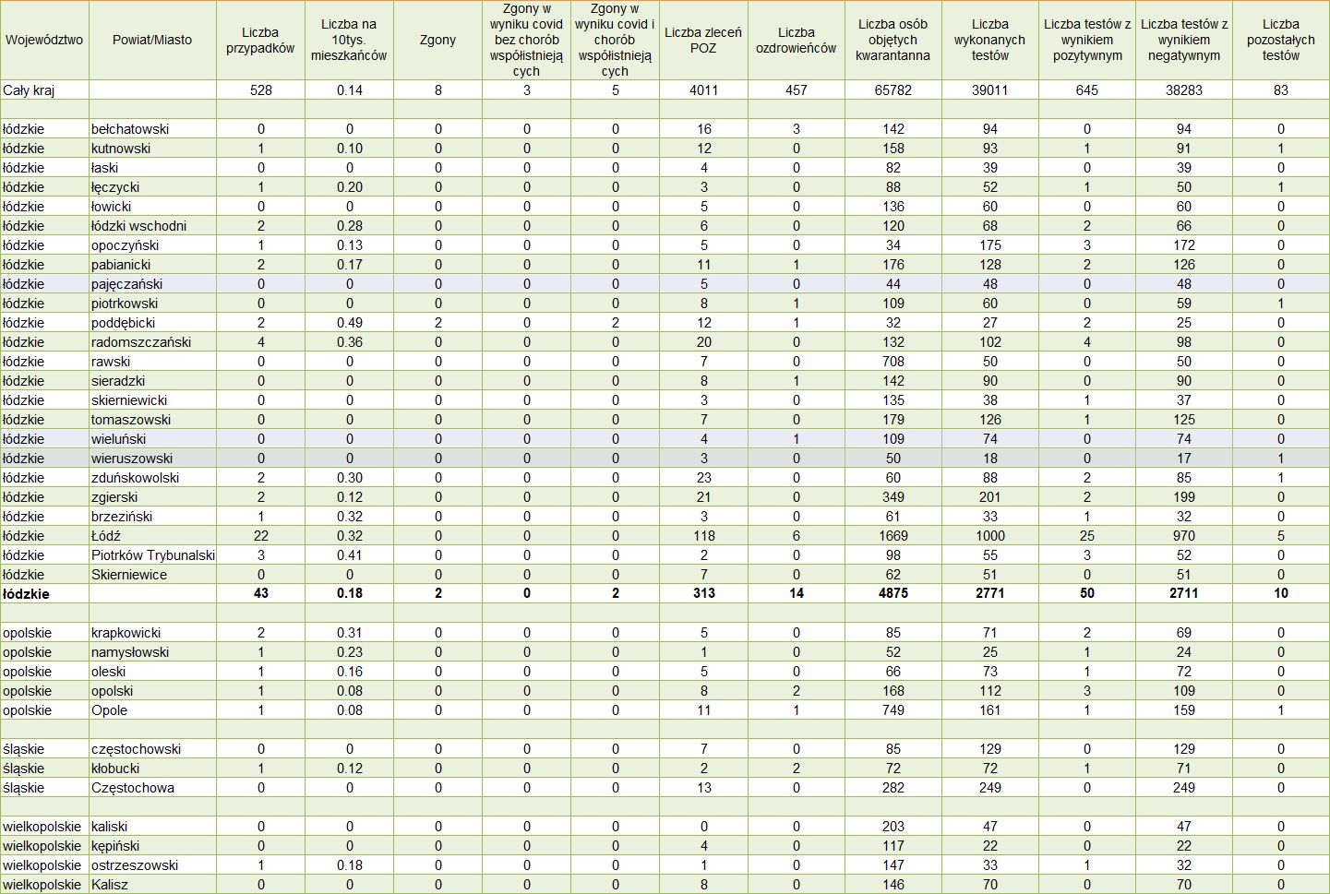Select the 'radomszczański' county cell

(152, 342)
